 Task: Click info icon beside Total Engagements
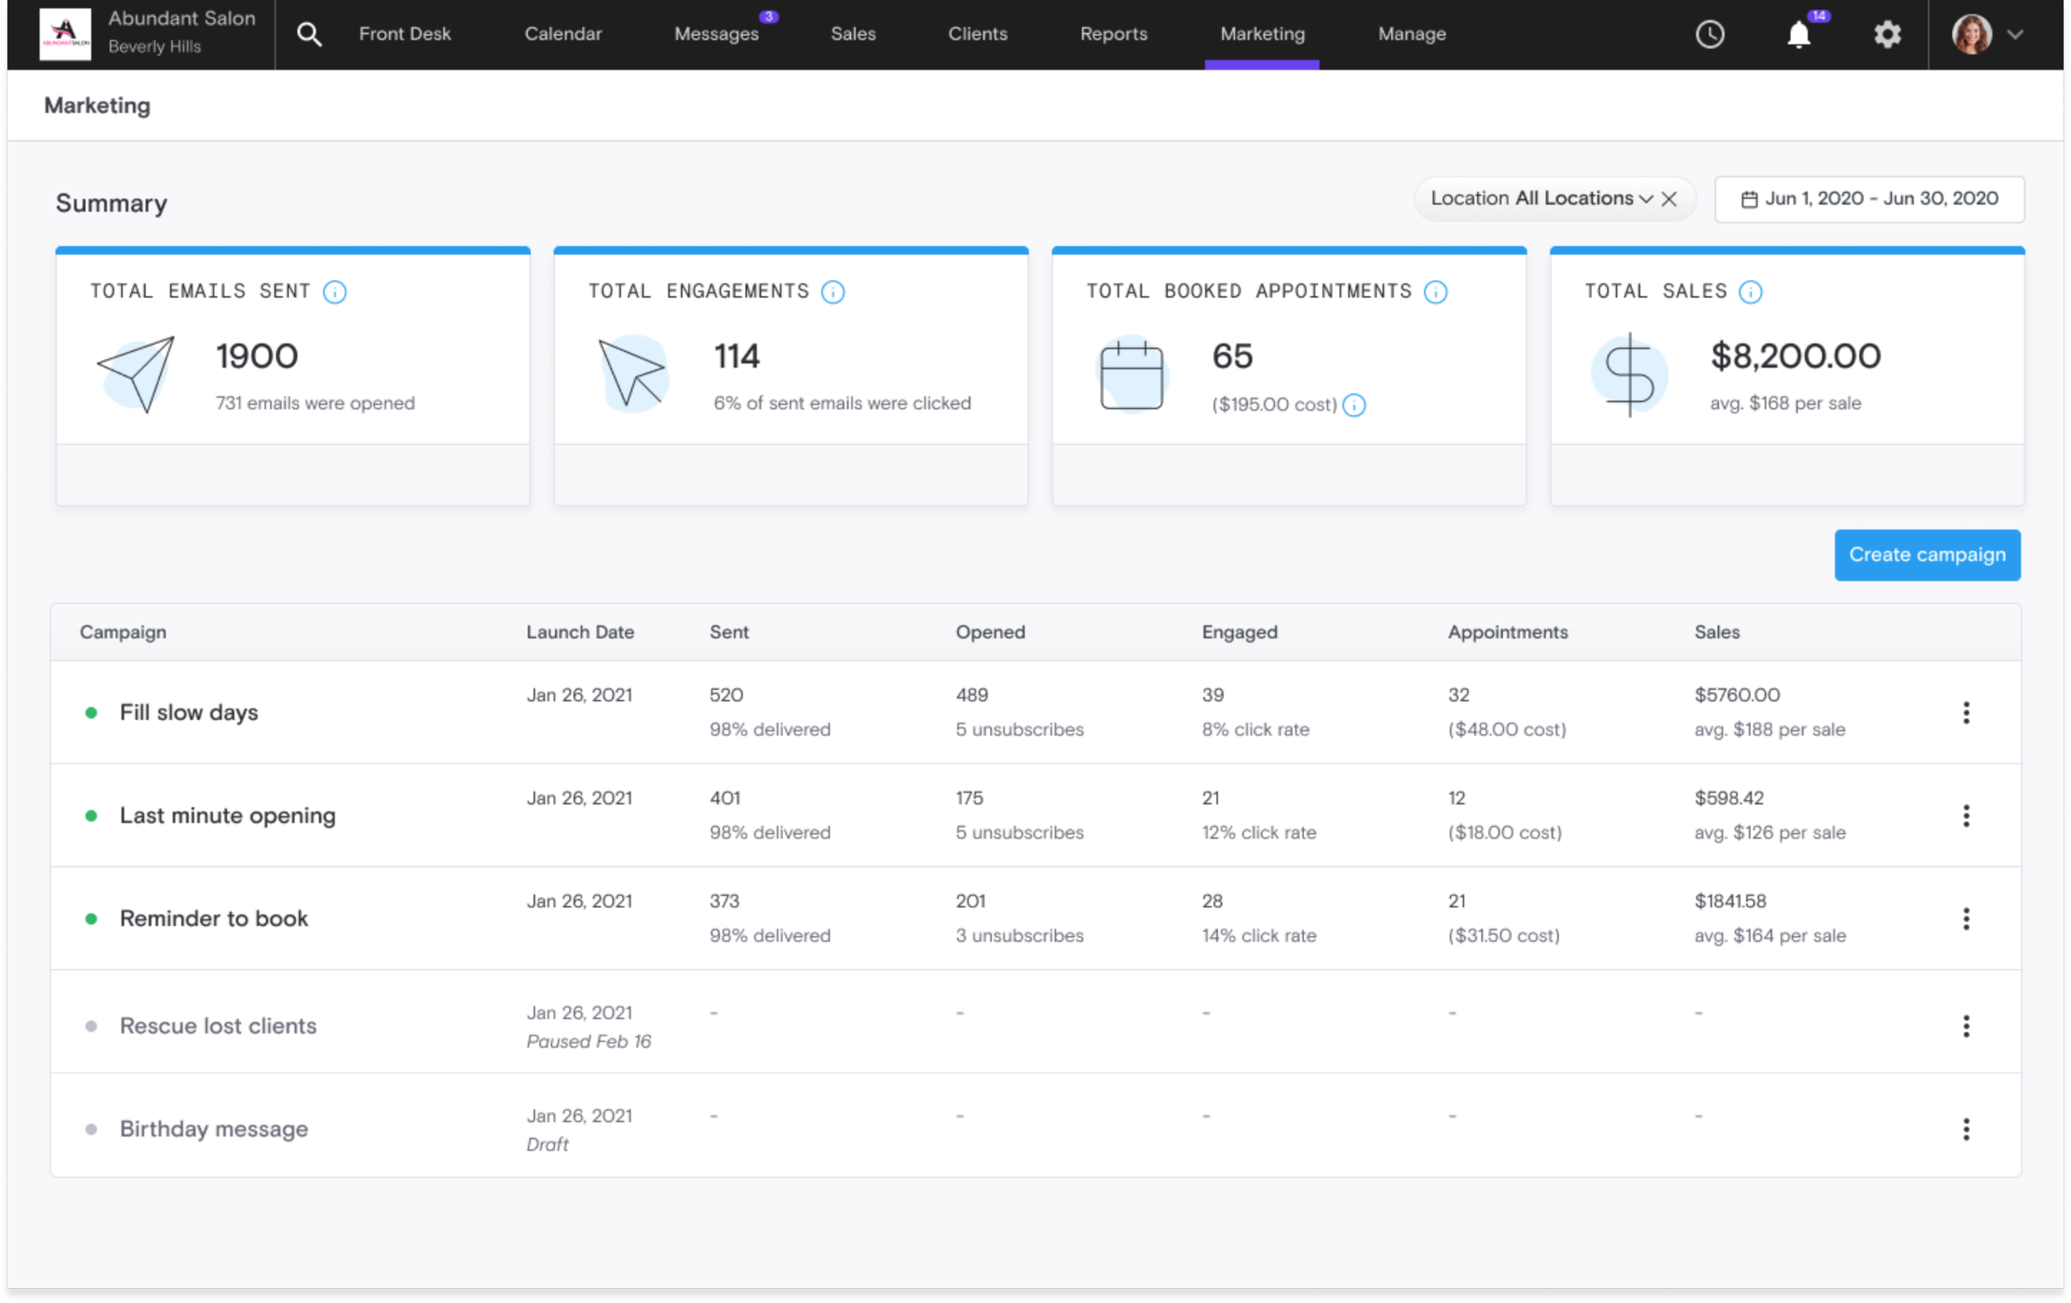pos(833,292)
